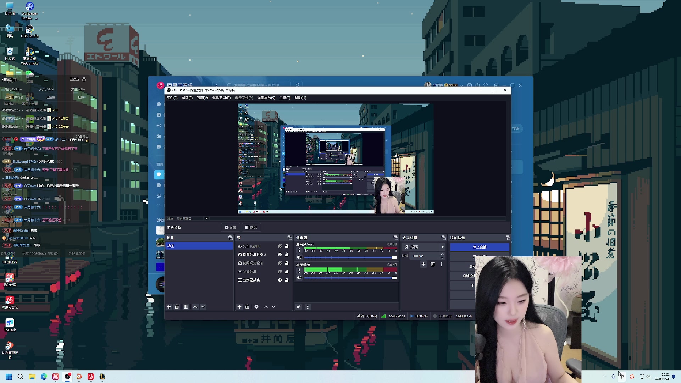Delete the selected scene using the trash icon
Screen dimensions: 681x383
177,307
